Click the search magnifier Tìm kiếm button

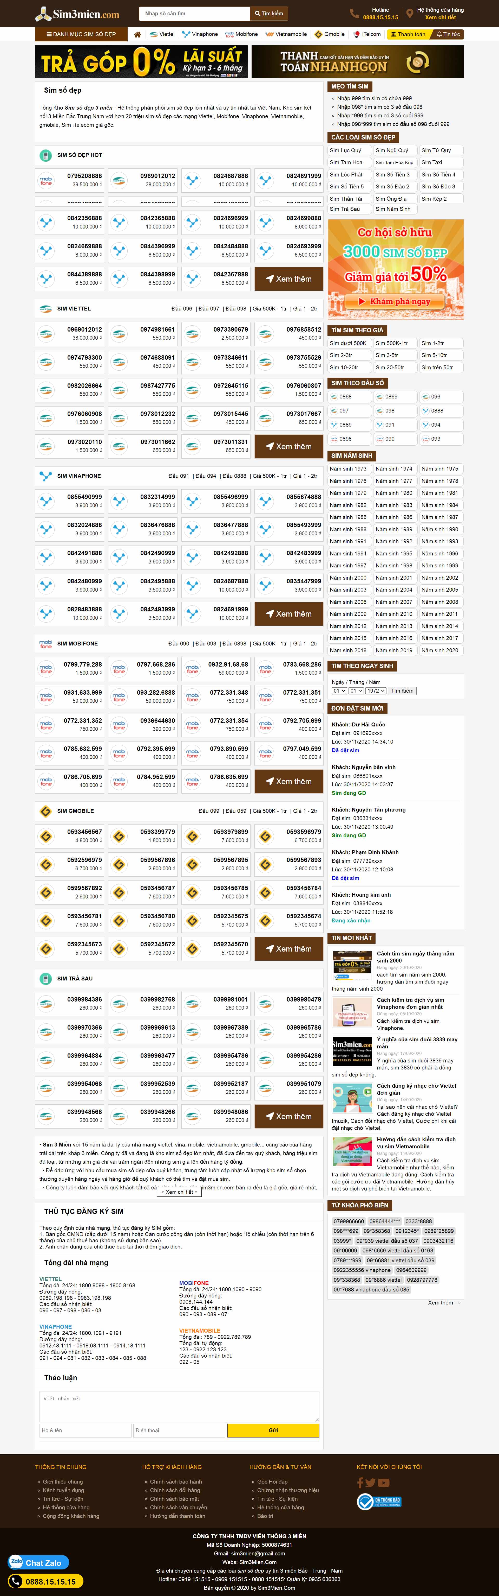268,14
